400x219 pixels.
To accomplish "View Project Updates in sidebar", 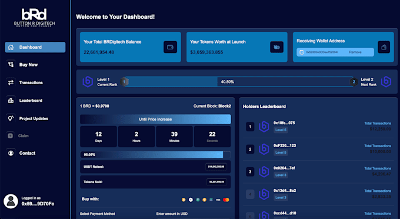I will (34, 119).
